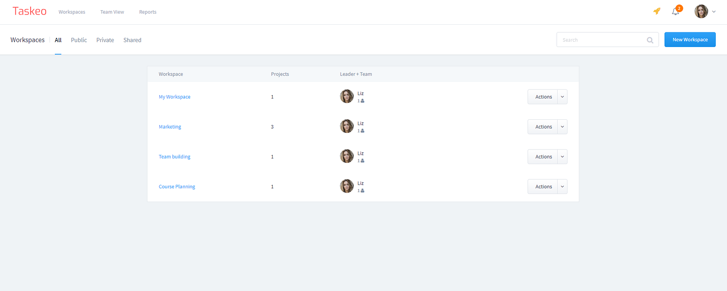Select the Shared tab
The height and width of the screenshot is (291, 727).
point(132,40)
